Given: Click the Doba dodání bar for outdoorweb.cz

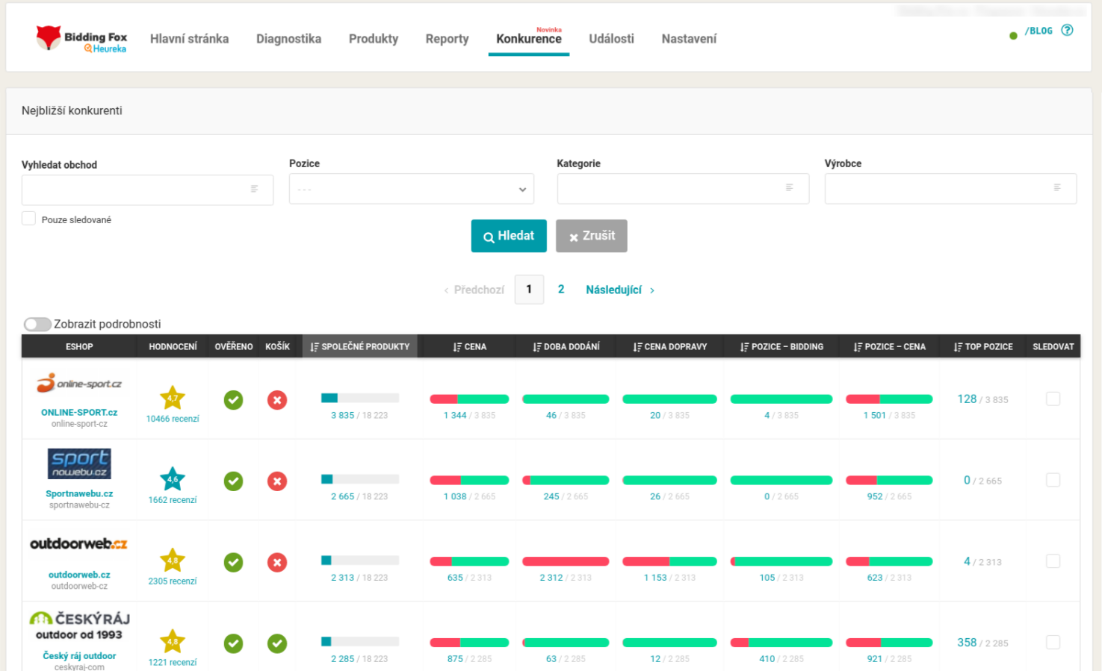Looking at the screenshot, I should (566, 561).
